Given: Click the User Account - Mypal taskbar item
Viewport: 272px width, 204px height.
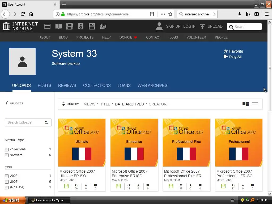Looking at the screenshot, I should point(49,200).
